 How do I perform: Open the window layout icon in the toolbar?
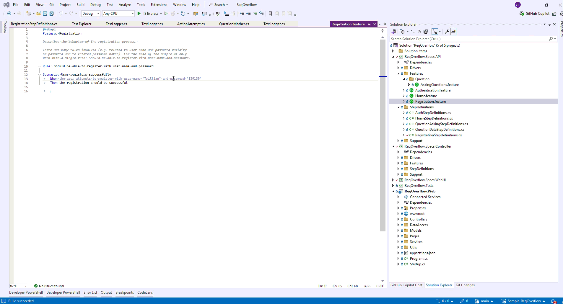tap(204, 14)
